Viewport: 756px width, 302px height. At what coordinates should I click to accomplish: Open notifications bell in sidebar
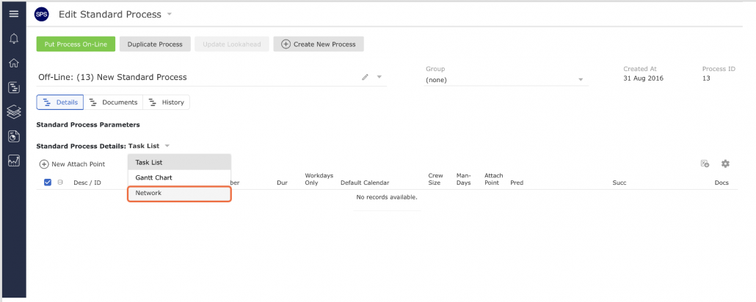point(14,39)
